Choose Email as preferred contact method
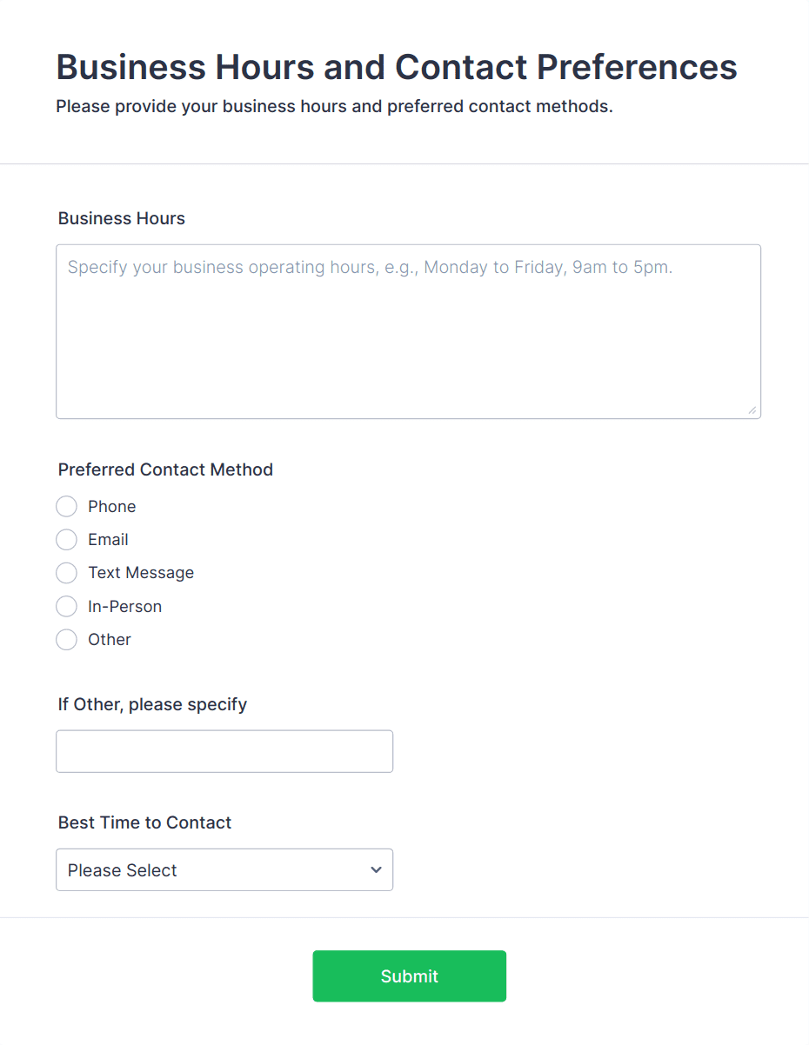 tap(67, 540)
